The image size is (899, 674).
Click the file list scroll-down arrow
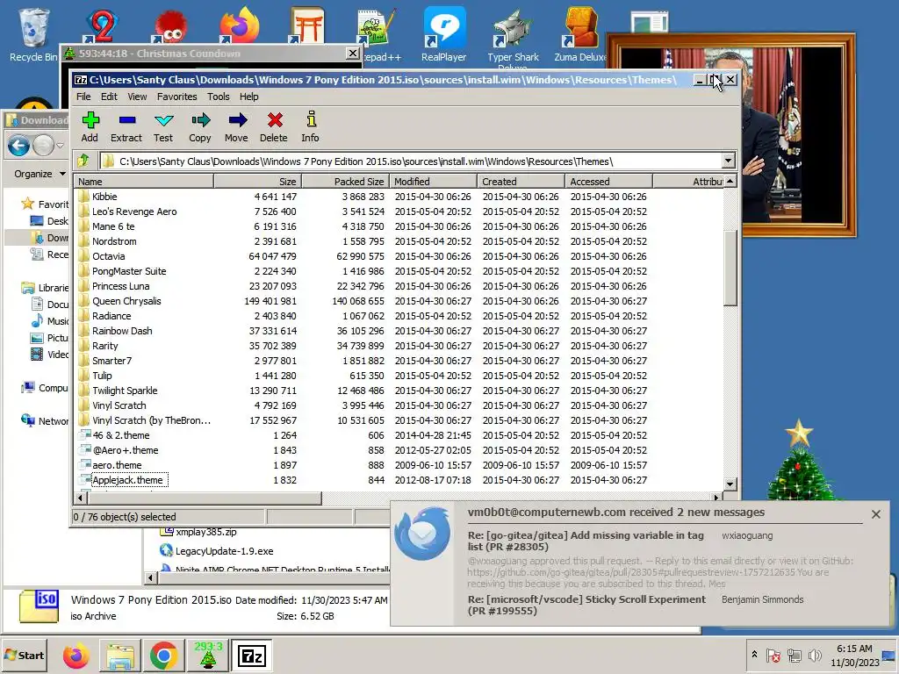click(730, 484)
